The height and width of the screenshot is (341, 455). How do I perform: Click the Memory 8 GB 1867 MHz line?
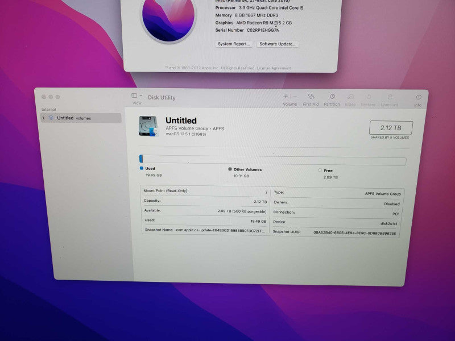tap(247, 15)
